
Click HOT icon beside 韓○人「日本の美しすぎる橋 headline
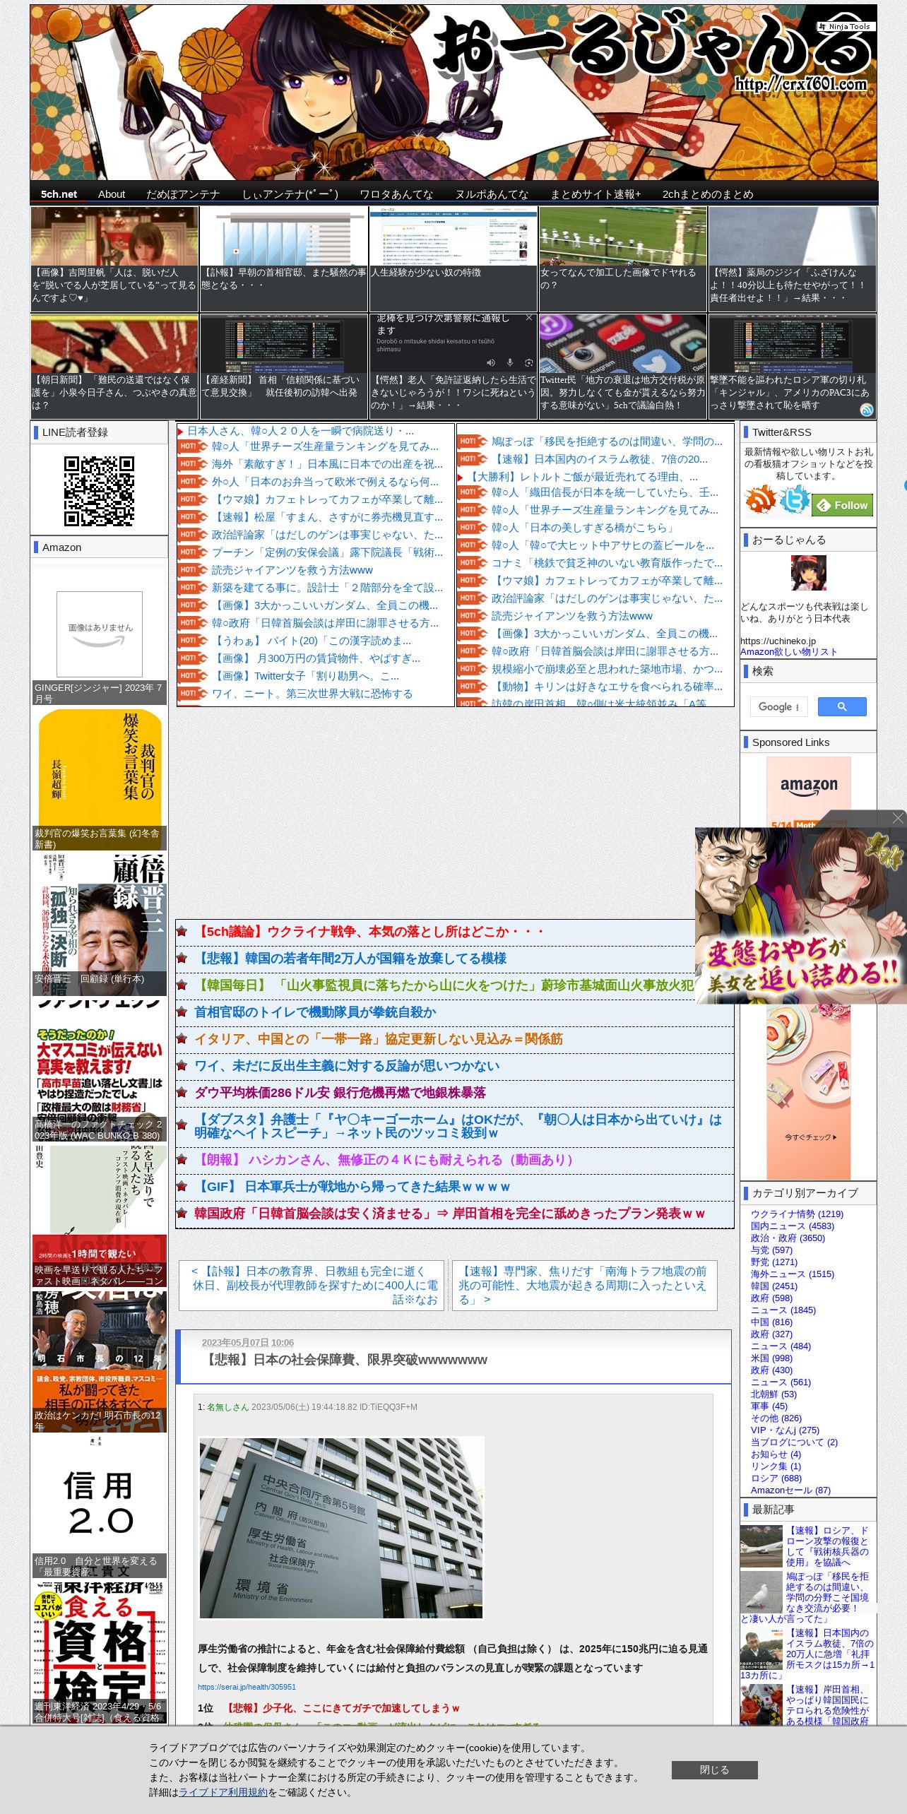pyautogui.click(x=473, y=528)
